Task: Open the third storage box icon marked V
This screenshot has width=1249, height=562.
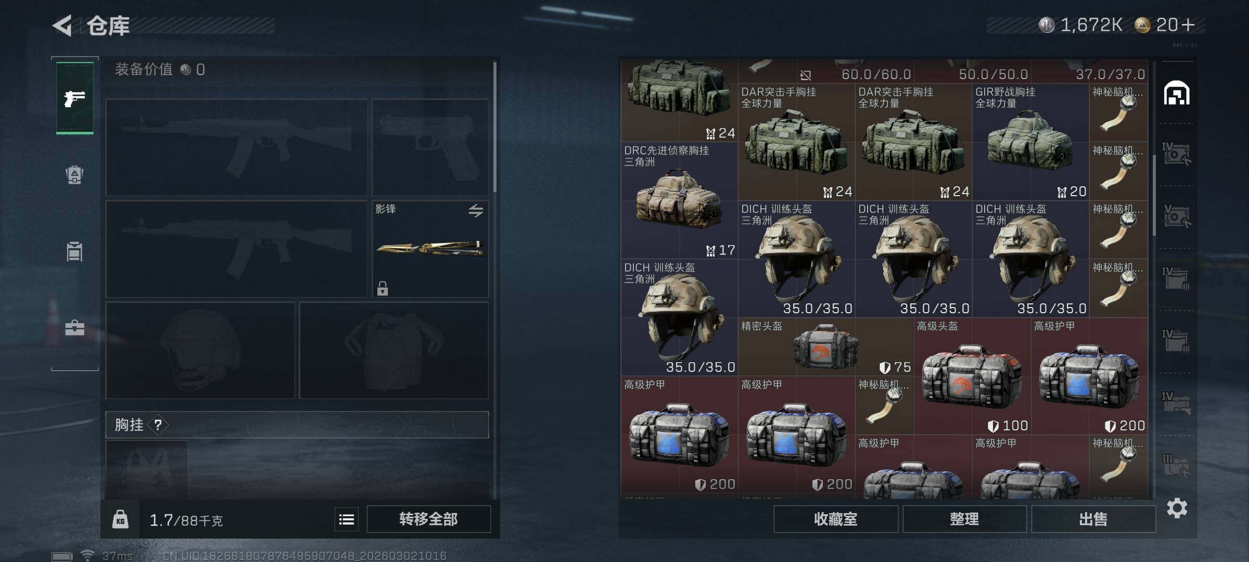Action: pos(1176,216)
